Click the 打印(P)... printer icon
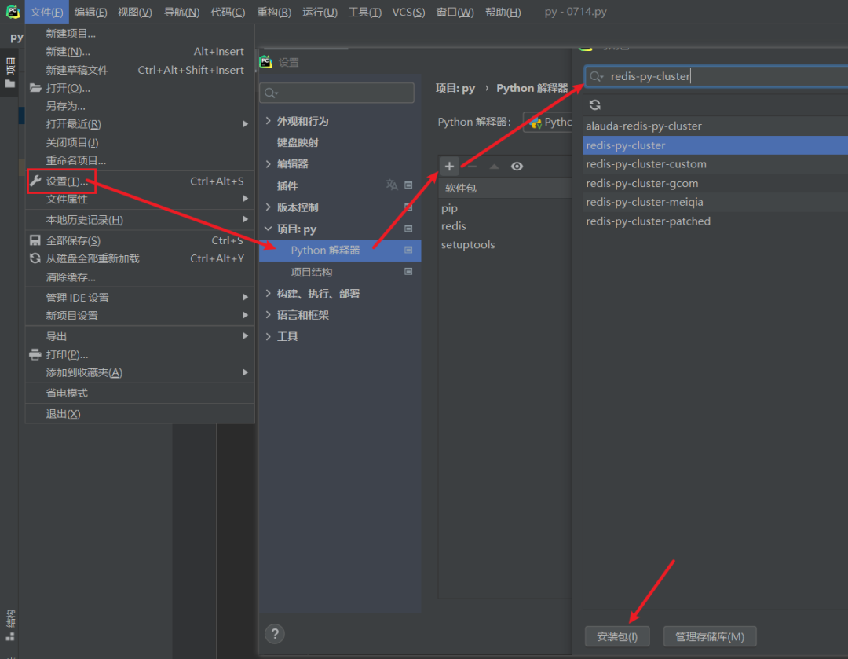Screen dimensions: 848x659 click(35, 354)
